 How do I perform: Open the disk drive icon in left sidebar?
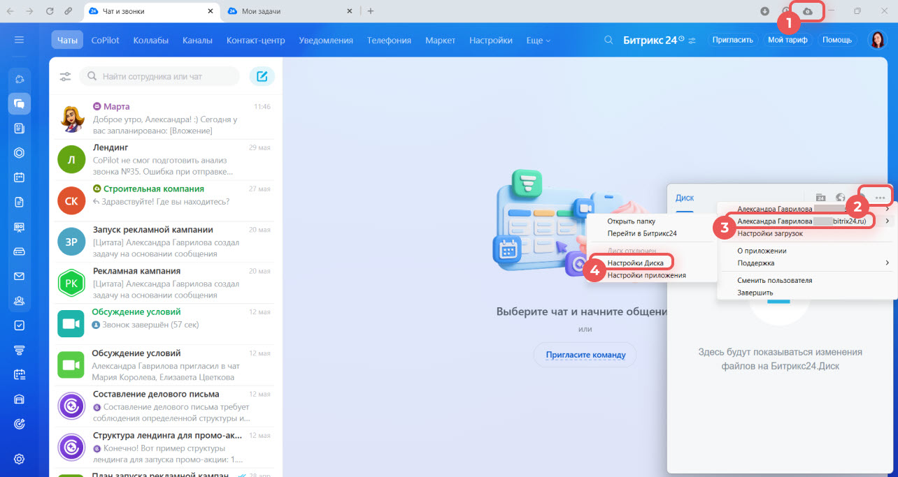[x=20, y=251]
